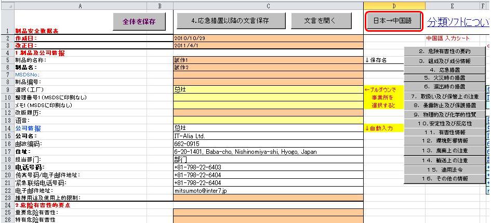Image resolution: width=491 pixels, height=223 pixels.
Task: Click empty 推荐用途及使用上的限制 input cell
Action: [x=268, y=198]
